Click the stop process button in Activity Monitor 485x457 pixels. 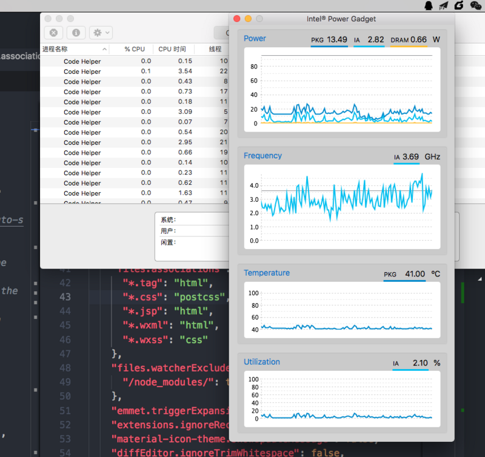(53, 33)
